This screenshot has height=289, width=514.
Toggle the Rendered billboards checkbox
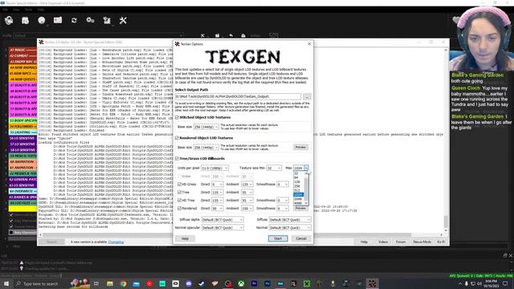click(x=180, y=209)
